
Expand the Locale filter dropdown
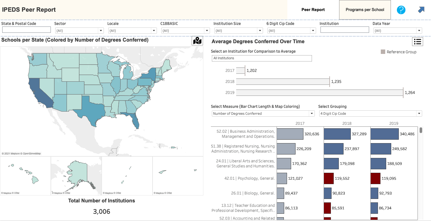(132, 31)
